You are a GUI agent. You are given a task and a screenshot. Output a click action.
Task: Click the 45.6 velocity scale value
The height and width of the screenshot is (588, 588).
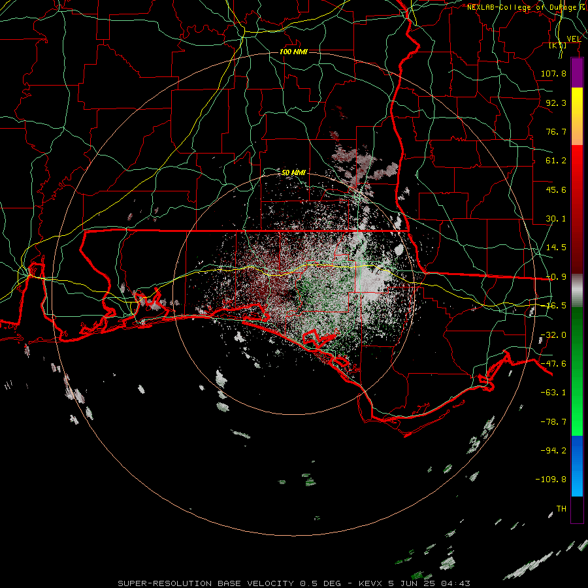[x=556, y=189]
